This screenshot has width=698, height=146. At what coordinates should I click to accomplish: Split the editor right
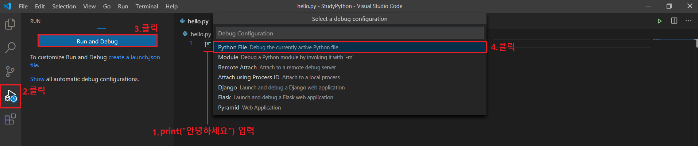point(674,21)
